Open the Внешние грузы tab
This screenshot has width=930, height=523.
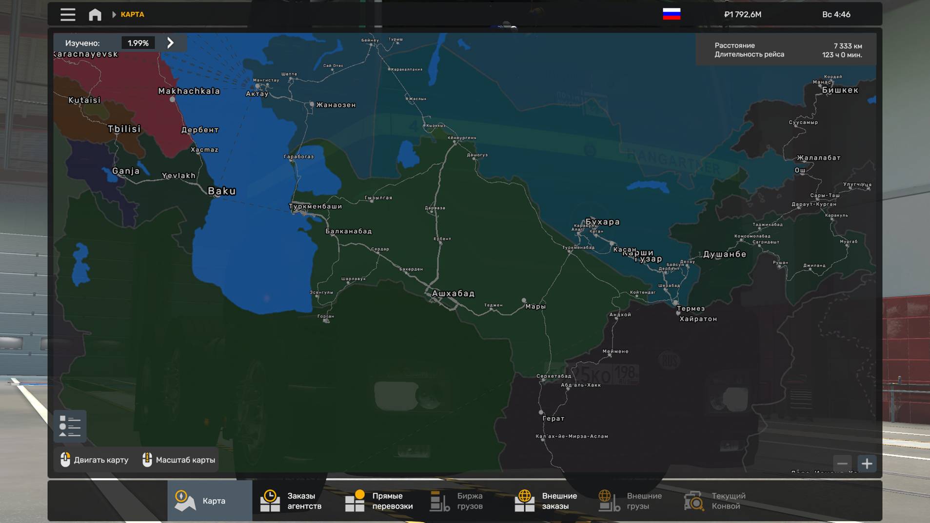pyautogui.click(x=634, y=501)
